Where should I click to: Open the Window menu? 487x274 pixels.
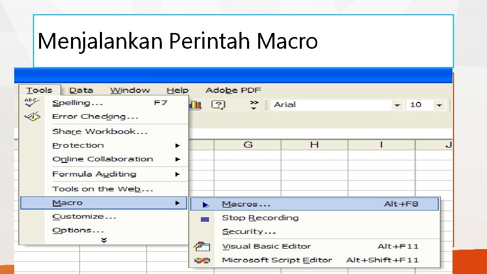point(130,90)
